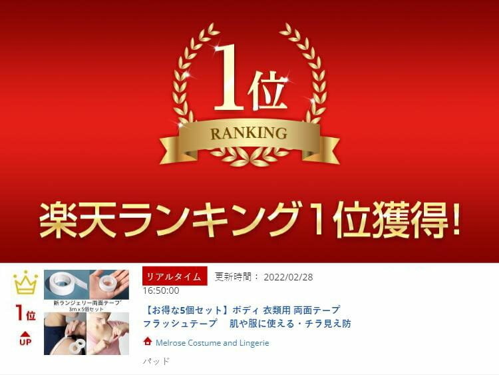Click the 新ランジェリー両面テープ thumbnail caption
Viewport: 499px width, 375px height.
(x=86, y=303)
